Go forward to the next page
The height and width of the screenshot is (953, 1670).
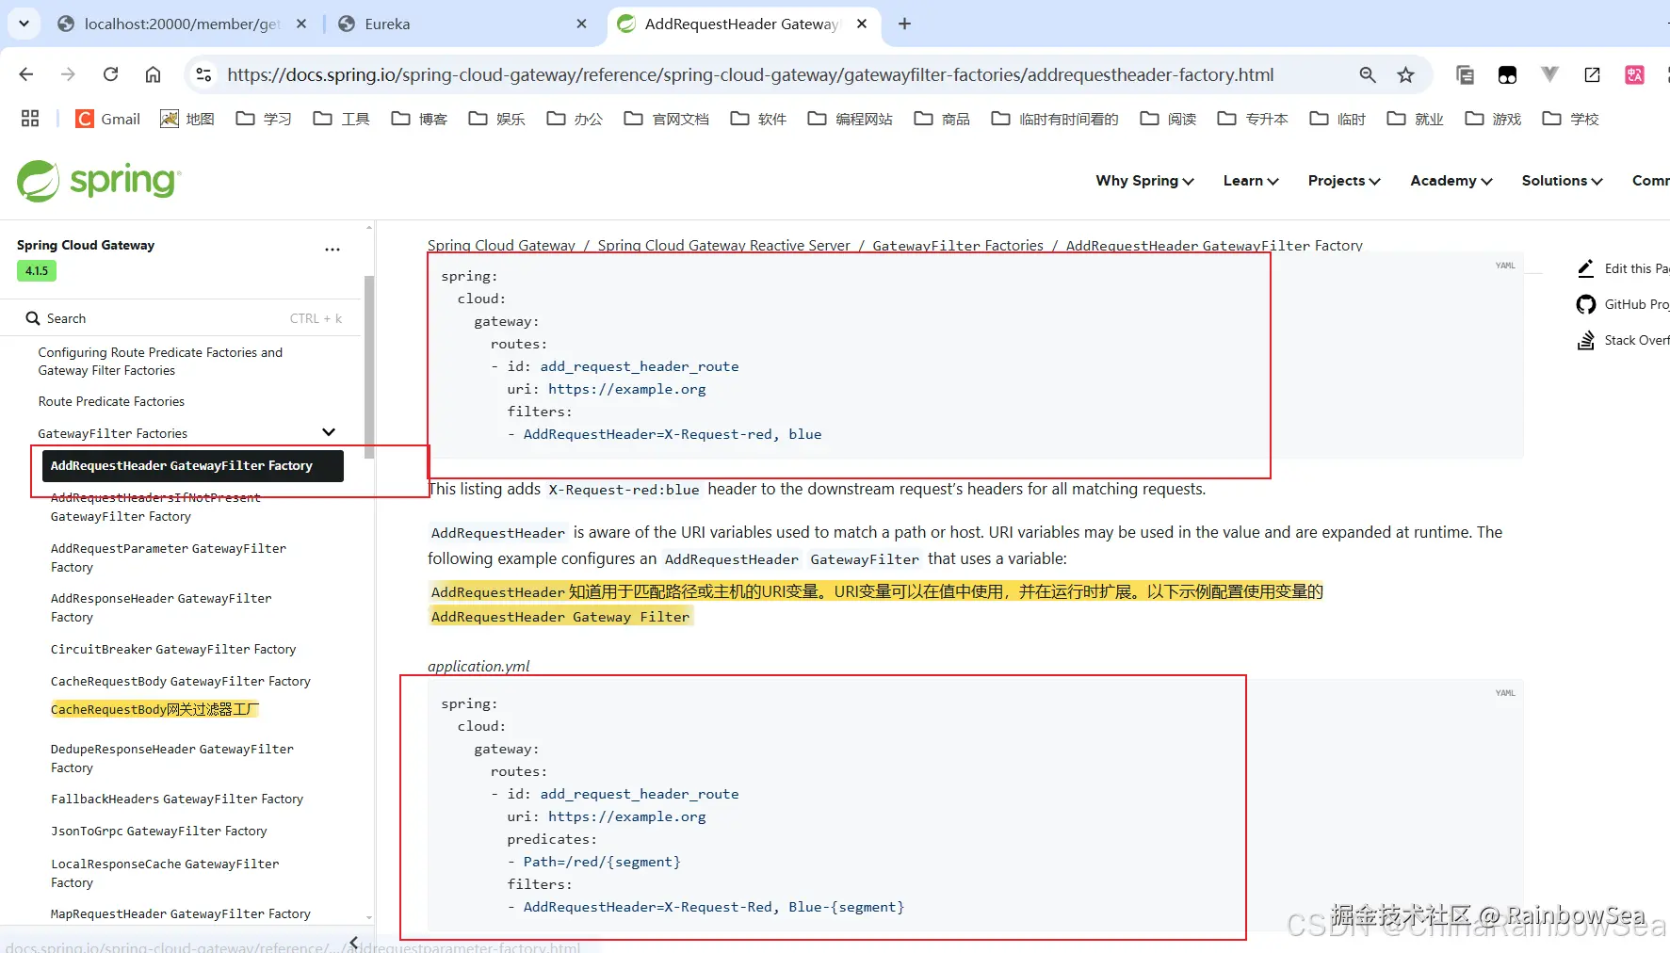68,74
